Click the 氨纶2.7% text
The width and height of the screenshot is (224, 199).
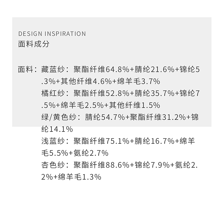click(x=91, y=153)
